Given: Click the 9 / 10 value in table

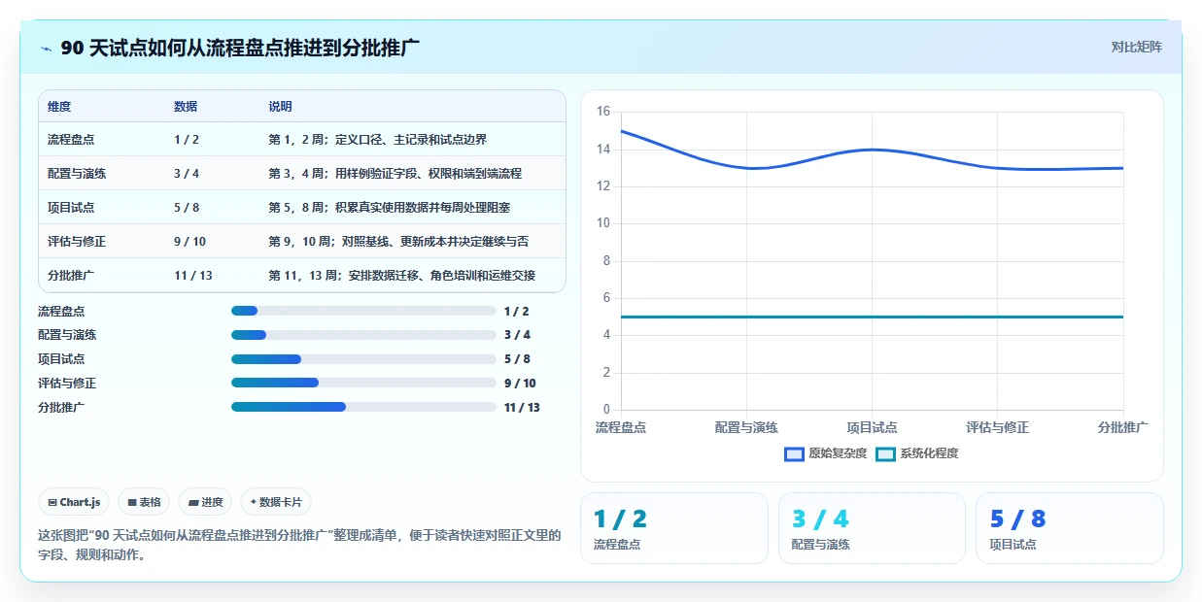Looking at the screenshot, I should (x=189, y=242).
